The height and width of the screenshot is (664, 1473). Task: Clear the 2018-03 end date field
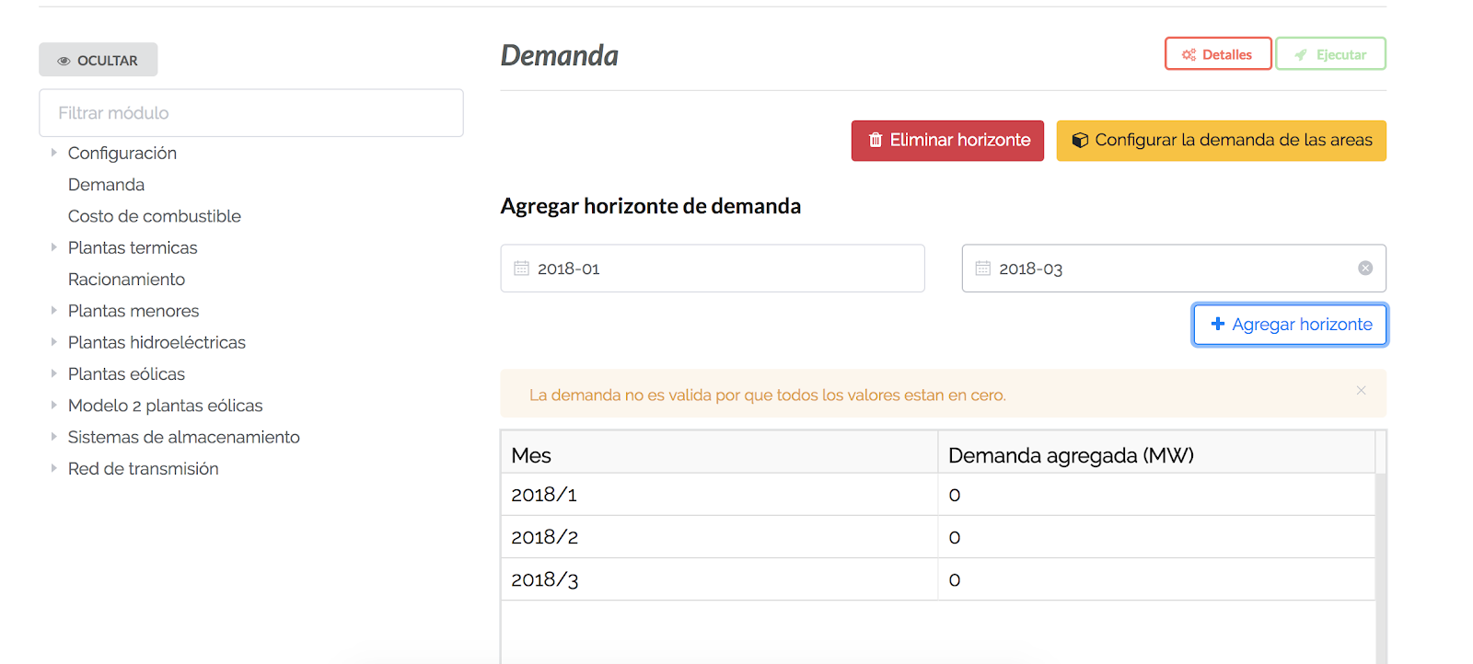tap(1365, 268)
